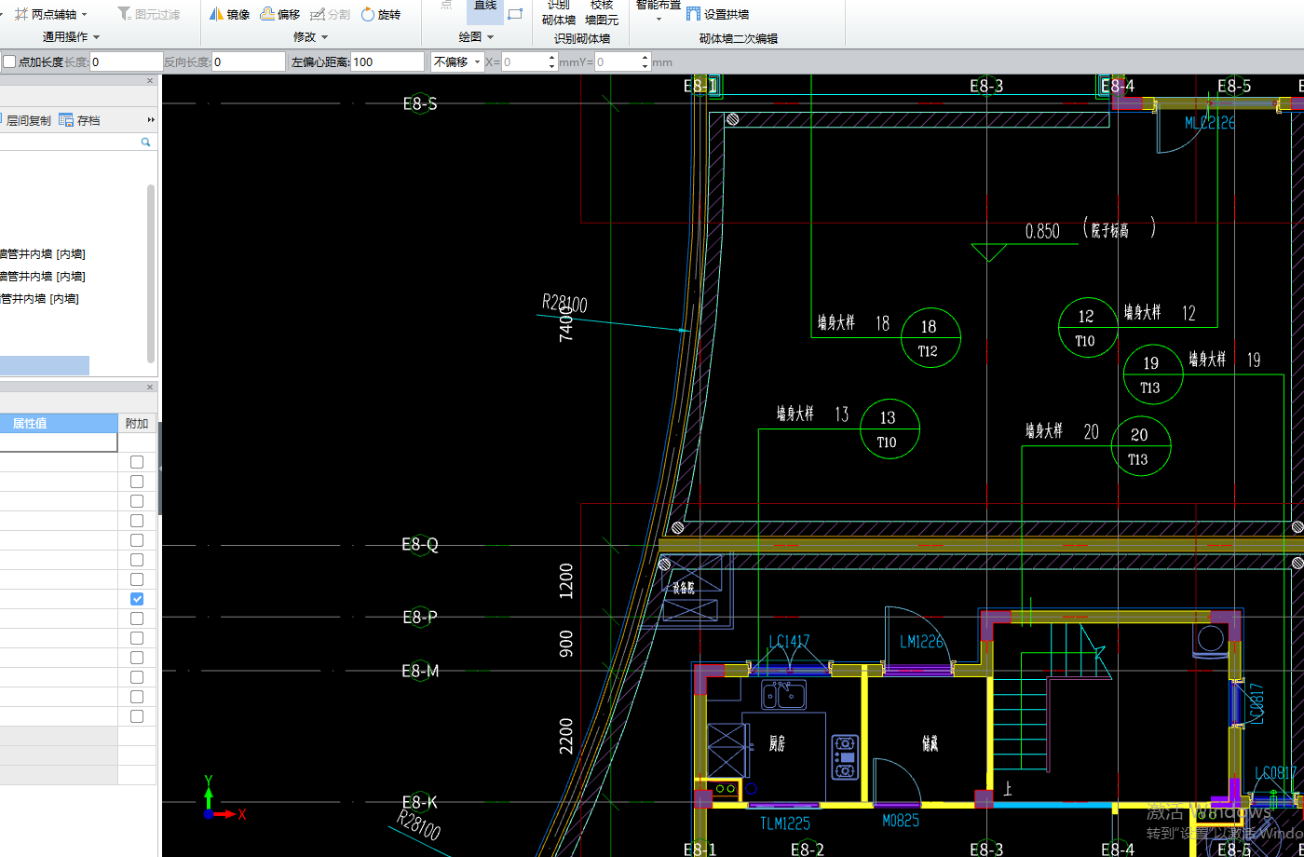Click the detail marker circle 13 T10
This screenshot has width=1304, height=857.
click(889, 429)
